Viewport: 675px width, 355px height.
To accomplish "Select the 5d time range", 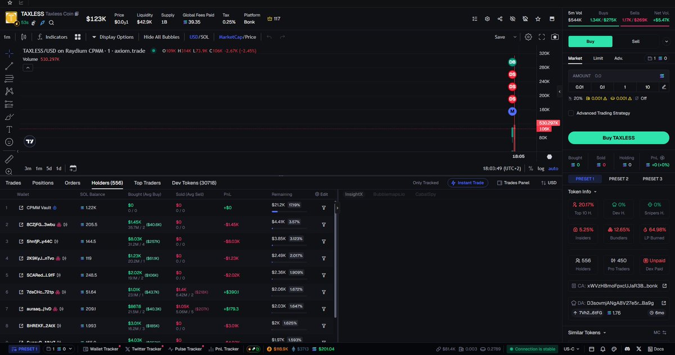I will 49,168.
